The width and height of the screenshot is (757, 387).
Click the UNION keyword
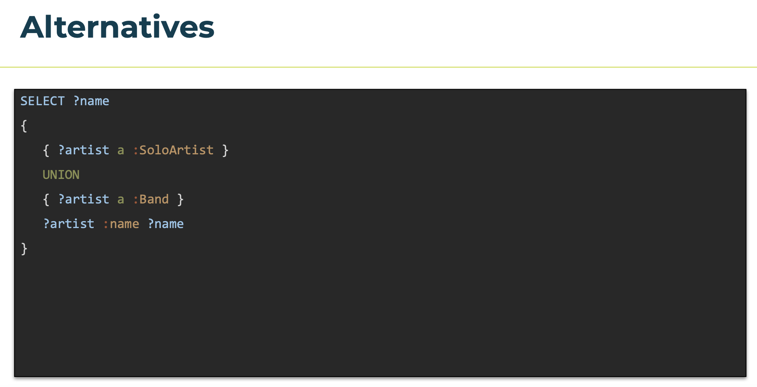coord(61,175)
